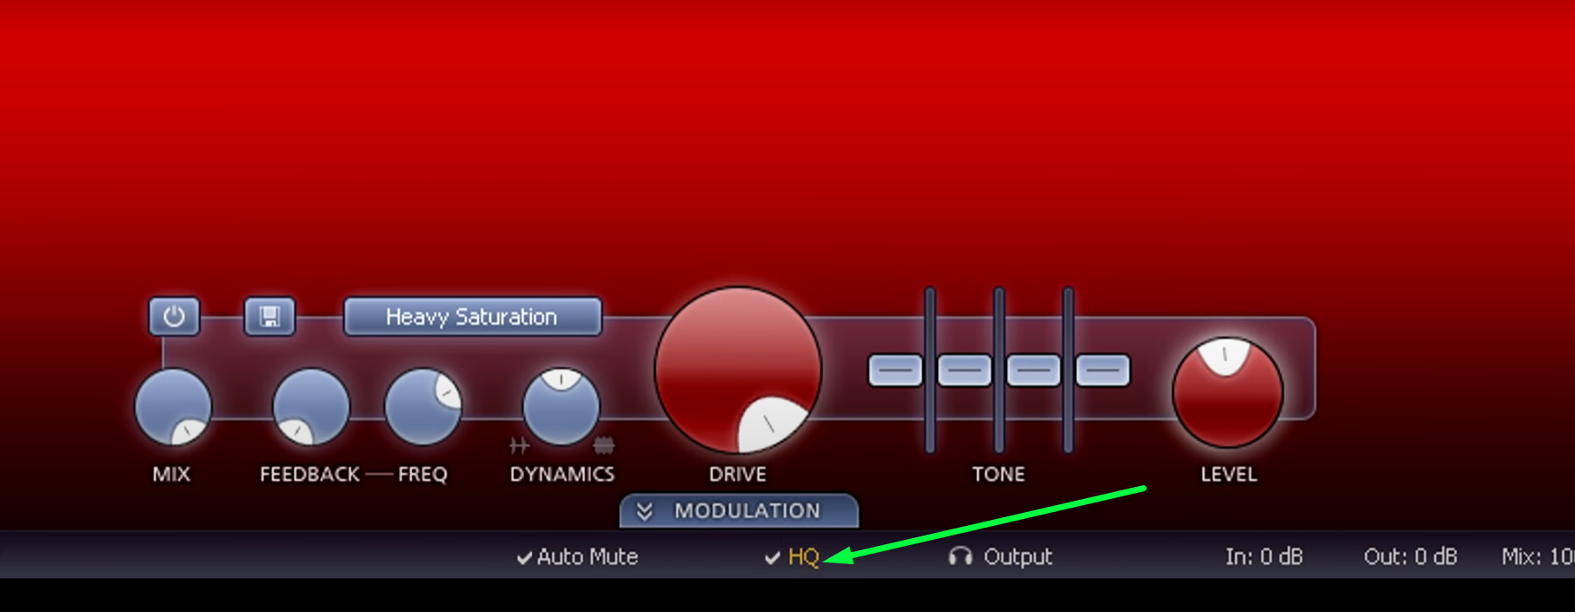Click the FREQ knob
1575x612 pixels.
(x=423, y=407)
